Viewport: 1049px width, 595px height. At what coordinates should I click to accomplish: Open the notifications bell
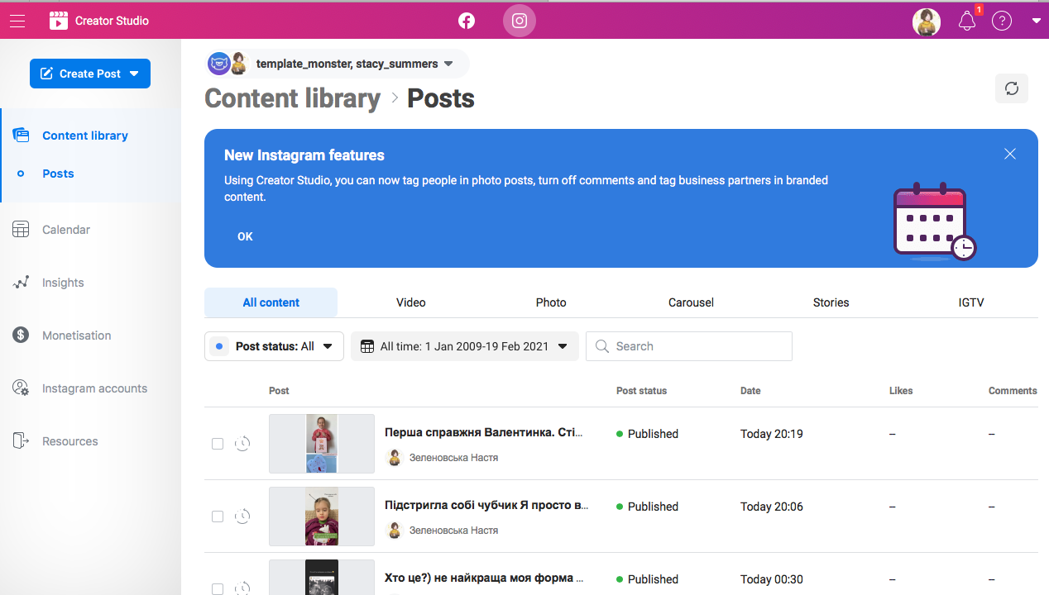coord(967,21)
